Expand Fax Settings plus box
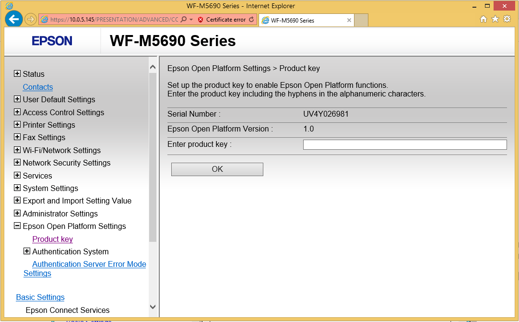The height and width of the screenshot is (322, 519). (x=17, y=137)
